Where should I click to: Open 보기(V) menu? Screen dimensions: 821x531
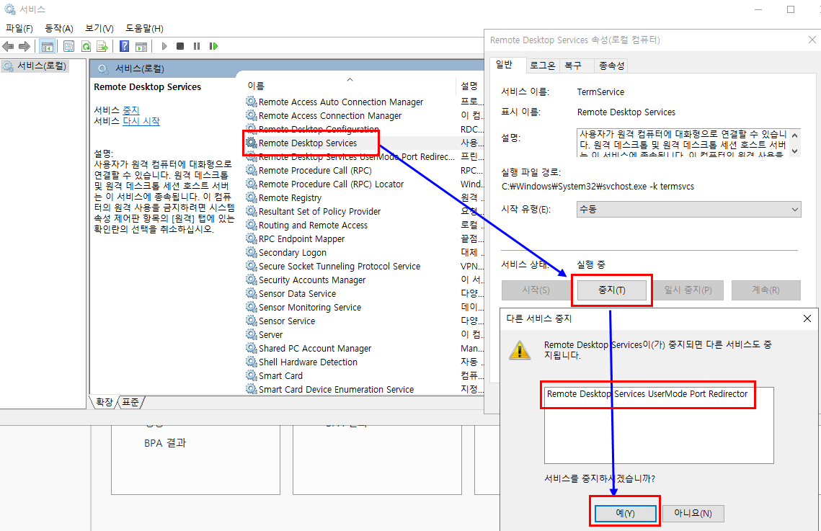[x=99, y=28]
